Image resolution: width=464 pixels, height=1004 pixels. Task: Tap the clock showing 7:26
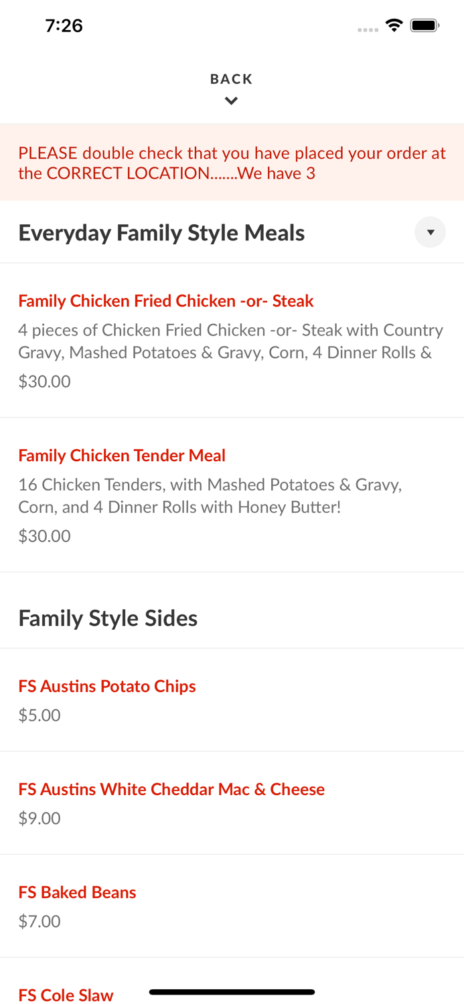64,25
